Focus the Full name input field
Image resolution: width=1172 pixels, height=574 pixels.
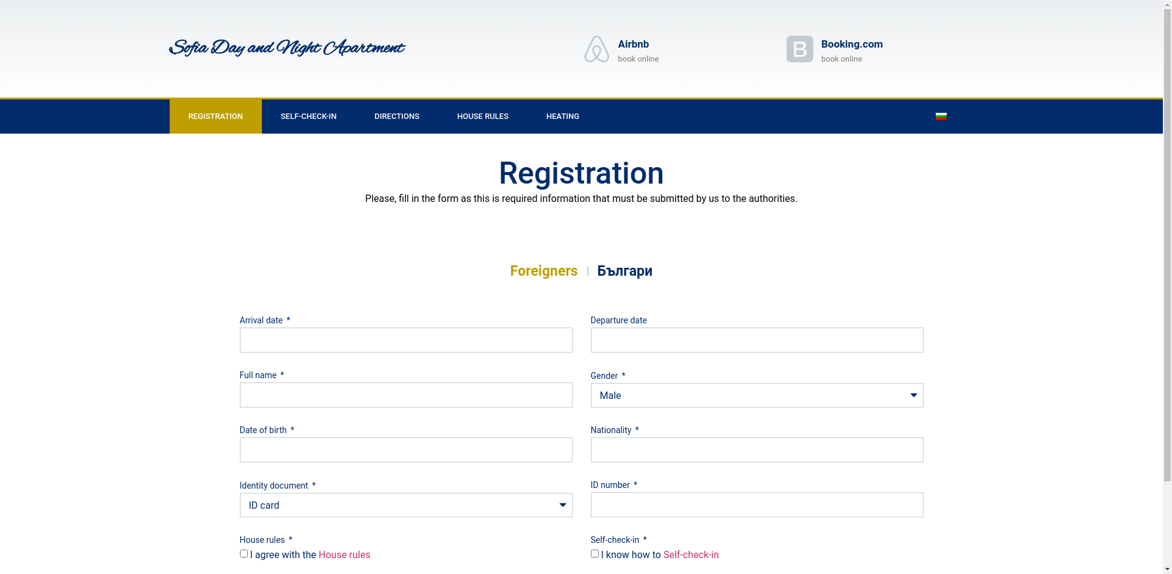[x=405, y=395]
